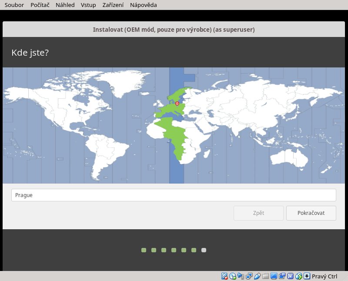Image resolution: width=348 pixels, height=281 pixels.
Task: Click the first installer progress dot
Action: 144,250
